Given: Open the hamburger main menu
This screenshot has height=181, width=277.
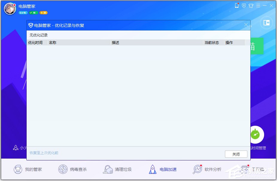Looking at the screenshot, I should click(x=258, y=5).
